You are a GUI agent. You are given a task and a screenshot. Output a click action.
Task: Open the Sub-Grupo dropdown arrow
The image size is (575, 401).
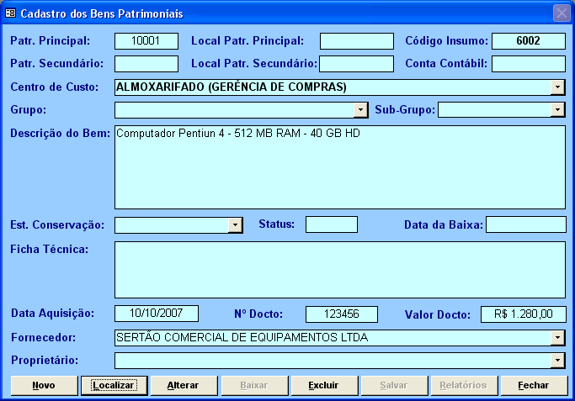[x=558, y=109]
